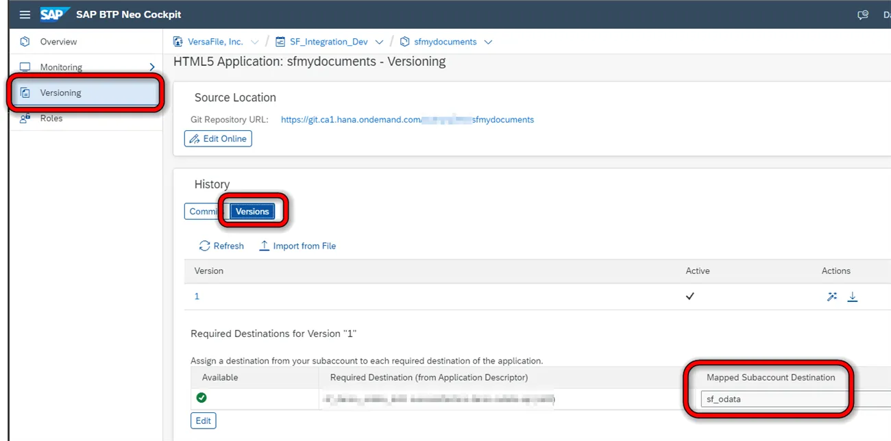891x441 pixels.
Task: Switch to the Versions tab
Action: (252, 212)
